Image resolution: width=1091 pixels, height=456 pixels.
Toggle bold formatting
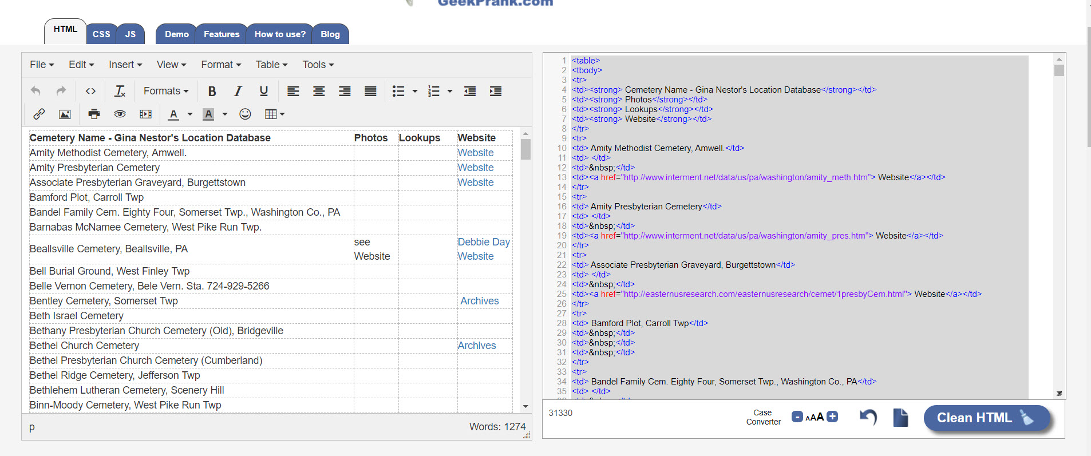pos(212,91)
